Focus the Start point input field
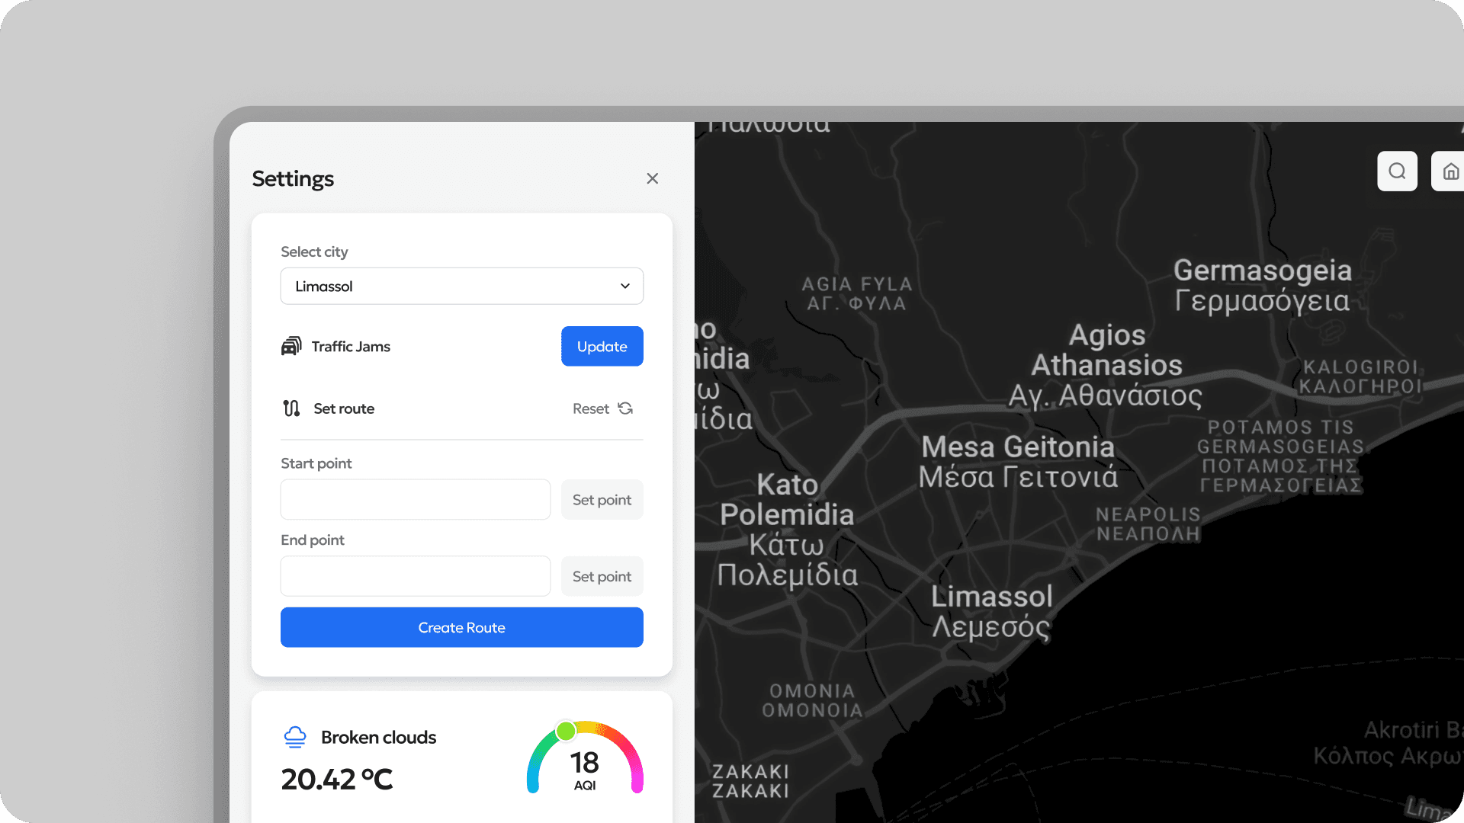 pos(415,500)
